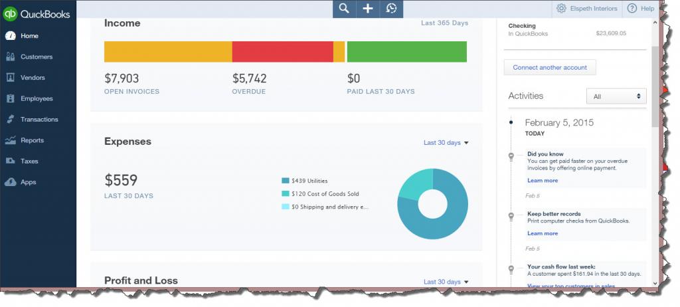Click Learn more under Did you know
Viewport: 680px width, 307px height.
[543, 180]
